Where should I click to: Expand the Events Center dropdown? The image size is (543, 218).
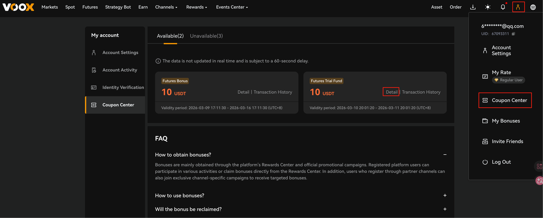232,7
